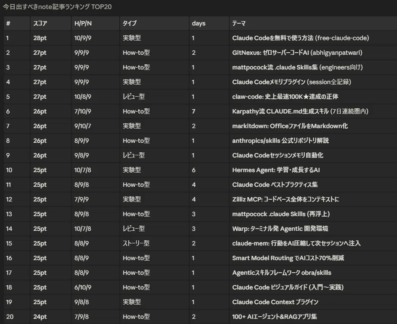The image size is (397, 324).
Task: Click Claude Codeメモリプラグイン theme cell
Action: [x=313, y=82]
